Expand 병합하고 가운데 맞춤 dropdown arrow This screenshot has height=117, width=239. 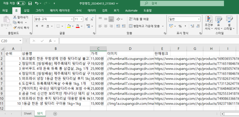pyautogui.click(x=163, y=26)
